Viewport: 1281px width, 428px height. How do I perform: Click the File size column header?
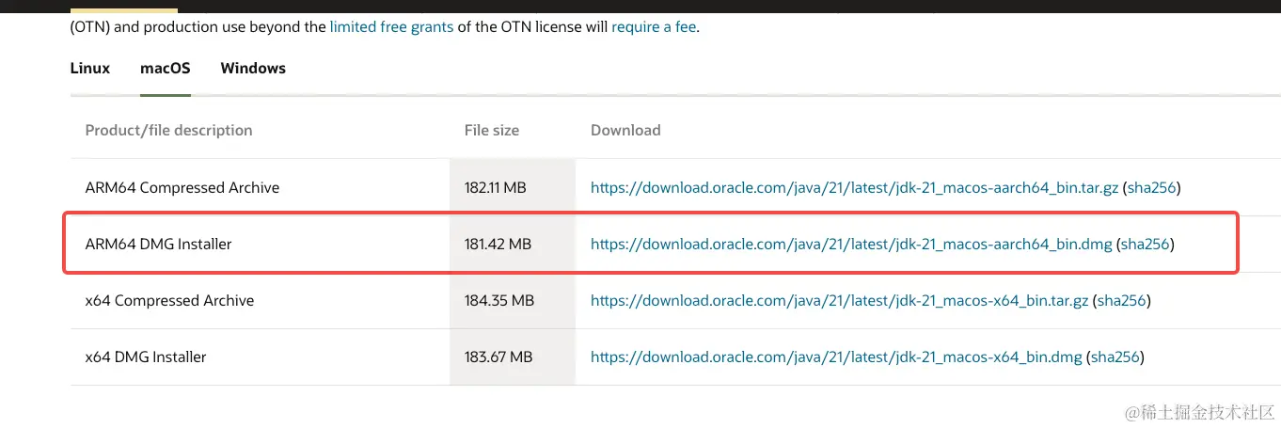[x=492, y=130]
